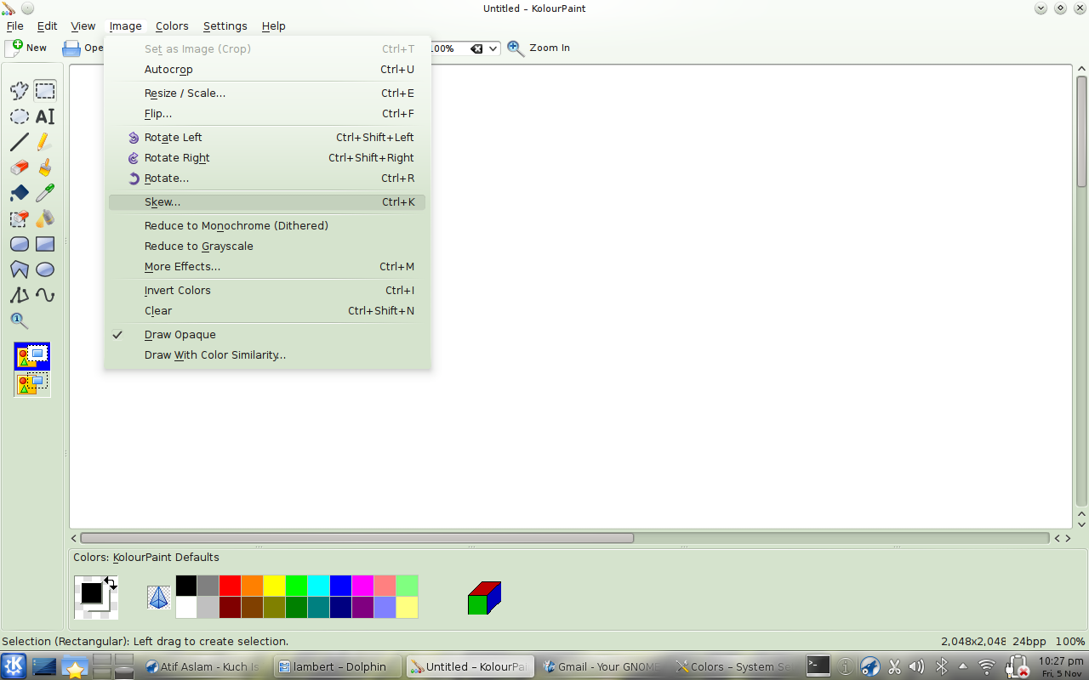This screenshot has width=1089, height=680.
Task: Switch to lambert – Dolphin taskbar window
Action: (337, 666)
